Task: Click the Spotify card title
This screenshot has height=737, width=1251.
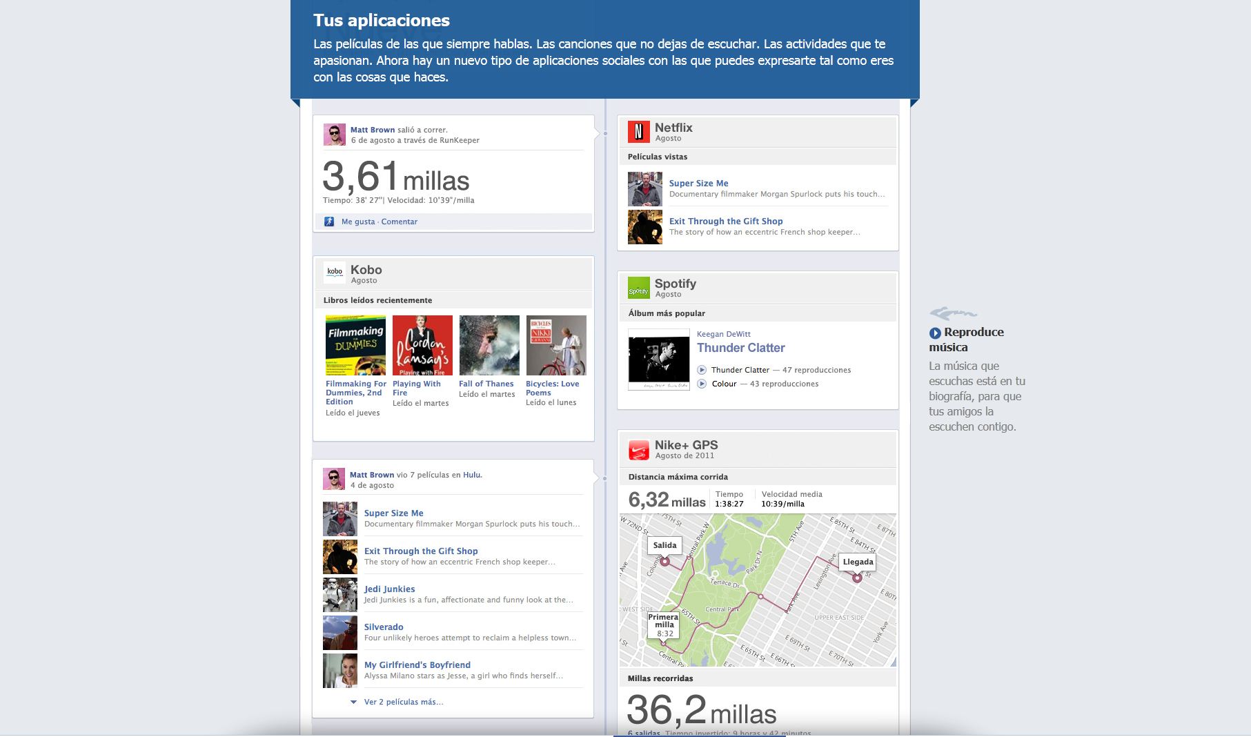Action: tap(676, 284)
